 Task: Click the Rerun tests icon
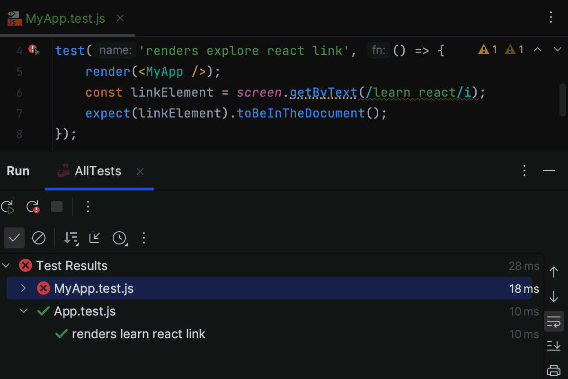(x=8, y=207)
